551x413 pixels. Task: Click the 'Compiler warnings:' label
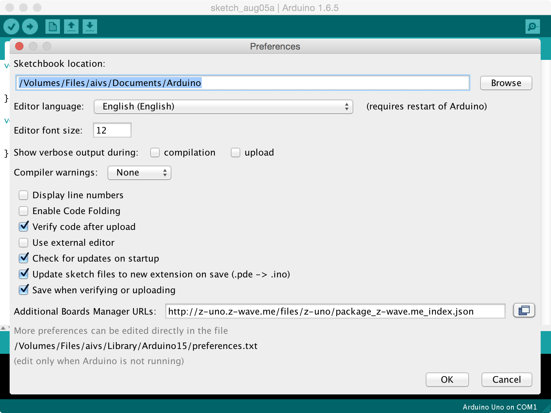(x=56, y=172)
